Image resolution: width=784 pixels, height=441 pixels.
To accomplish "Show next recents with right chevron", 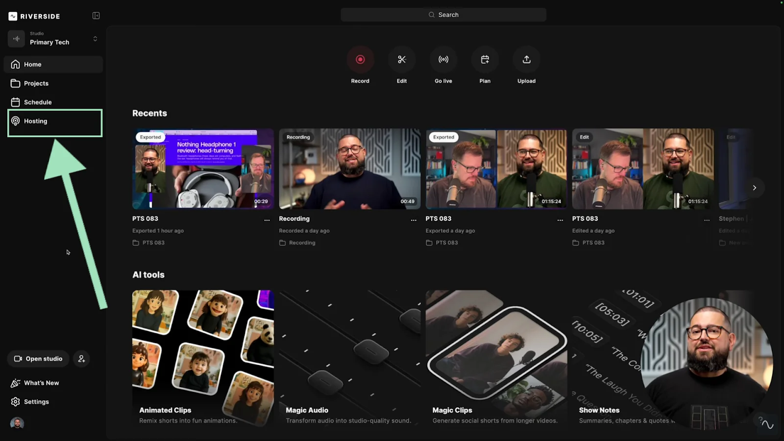I will (755, 188).
